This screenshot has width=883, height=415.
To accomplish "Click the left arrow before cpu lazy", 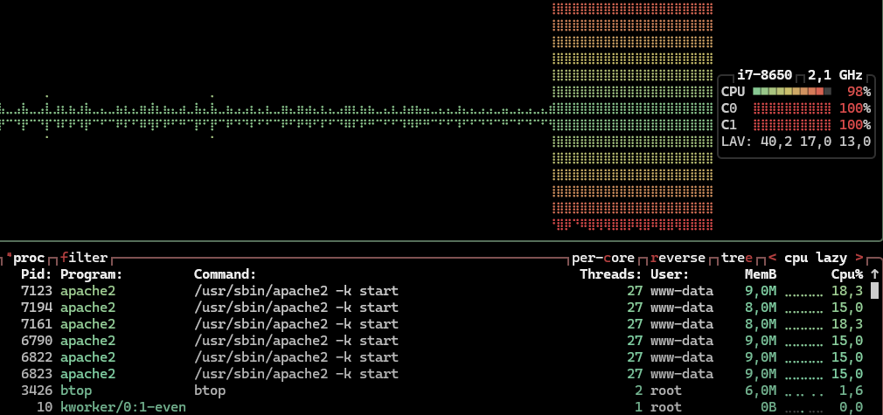I will [x=773, y=258].
